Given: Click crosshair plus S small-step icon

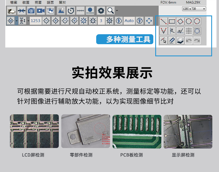Looking at the screenshot, I should (x=74, y=21).
